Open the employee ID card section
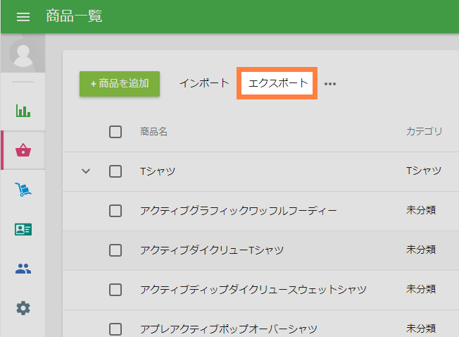The image size is (459, 337). 23,229
